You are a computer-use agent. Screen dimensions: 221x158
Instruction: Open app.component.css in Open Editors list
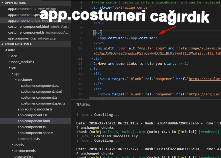coord(36,38)
